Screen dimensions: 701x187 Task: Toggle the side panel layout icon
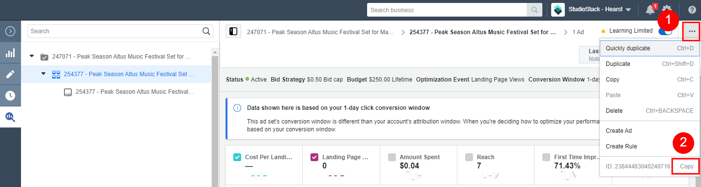(233, 31)
